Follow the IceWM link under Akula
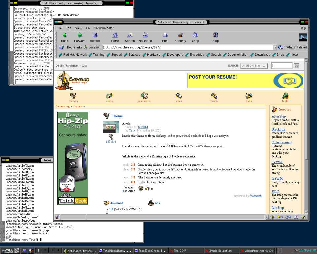317x254 pixels. (x=143, y=127)
